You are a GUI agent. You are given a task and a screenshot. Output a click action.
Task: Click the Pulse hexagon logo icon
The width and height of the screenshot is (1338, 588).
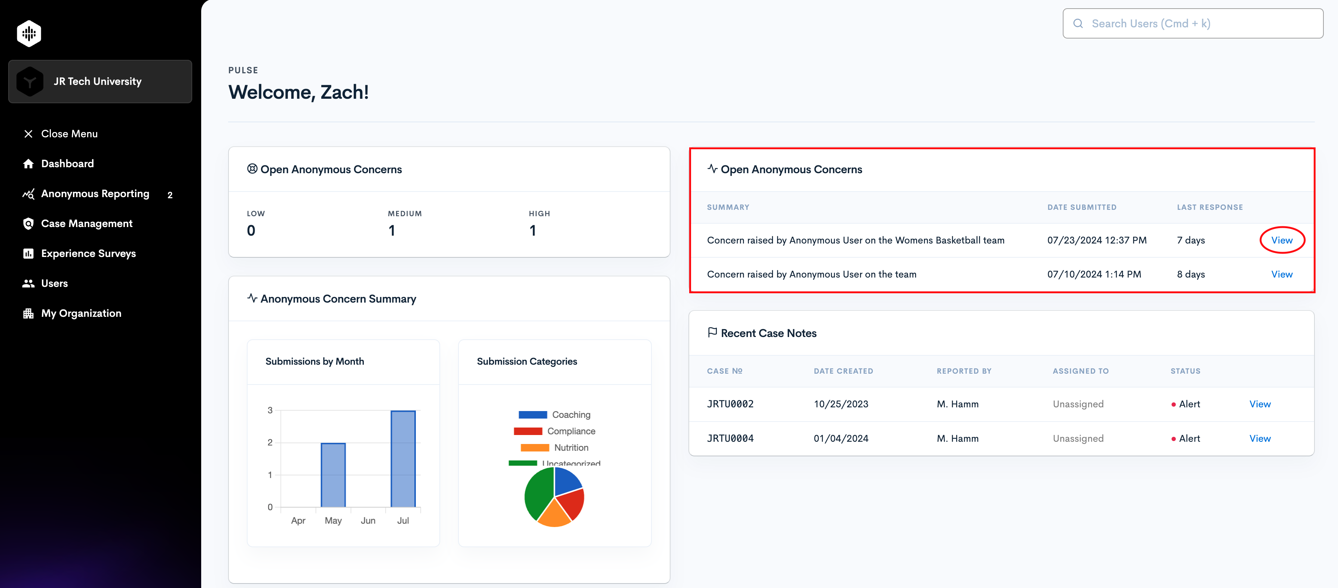29,33
